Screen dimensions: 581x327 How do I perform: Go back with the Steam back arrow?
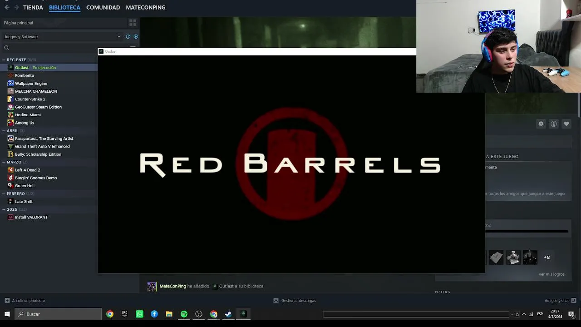[7, 7]
